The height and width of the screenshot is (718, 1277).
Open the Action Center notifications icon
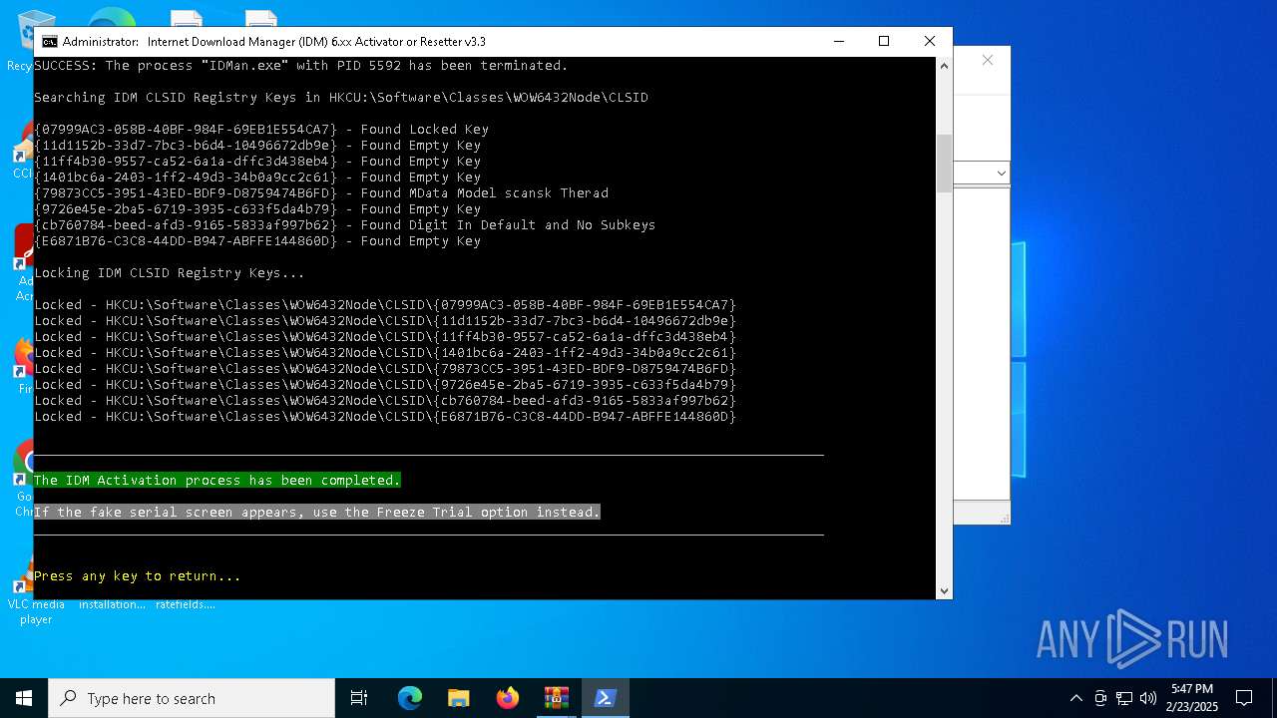pyautogui.click(x=1244, y=698)
